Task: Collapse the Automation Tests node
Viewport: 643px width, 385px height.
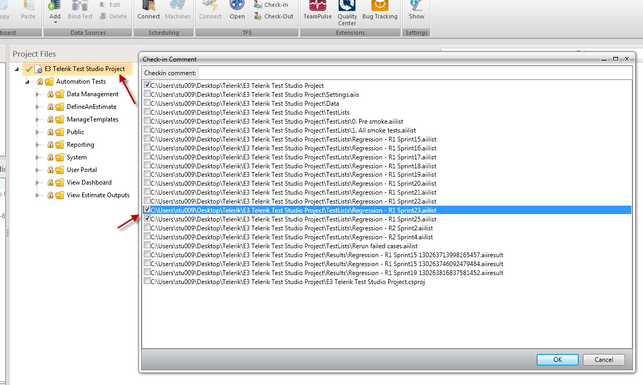Action: [x=28, y=82]
